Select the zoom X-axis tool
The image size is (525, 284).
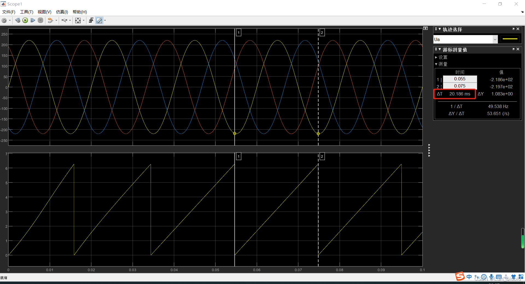(64, 21)
